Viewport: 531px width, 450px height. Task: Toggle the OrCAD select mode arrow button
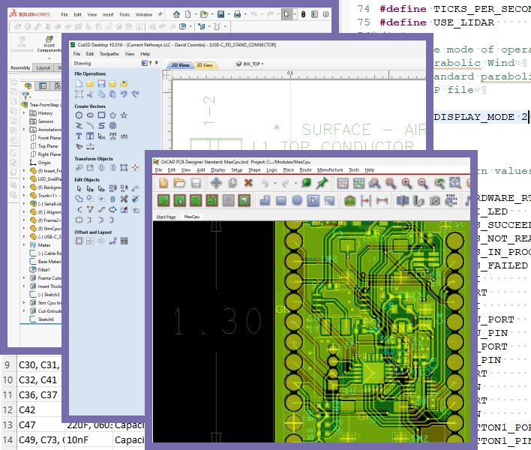click(x=313, y=201)
